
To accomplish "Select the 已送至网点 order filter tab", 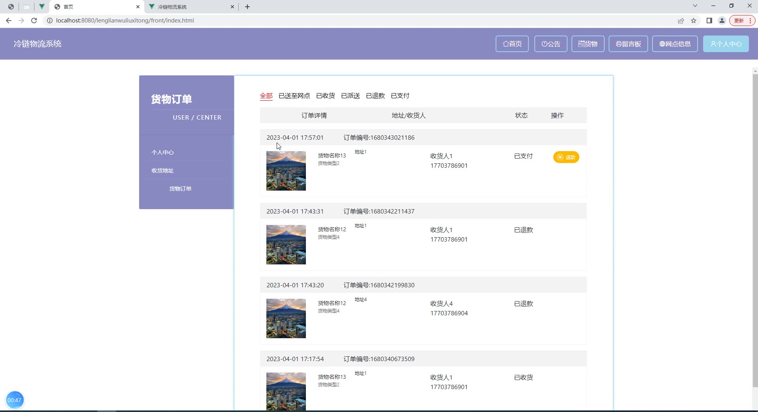I will pyautogui.click(x=294, y=96).
